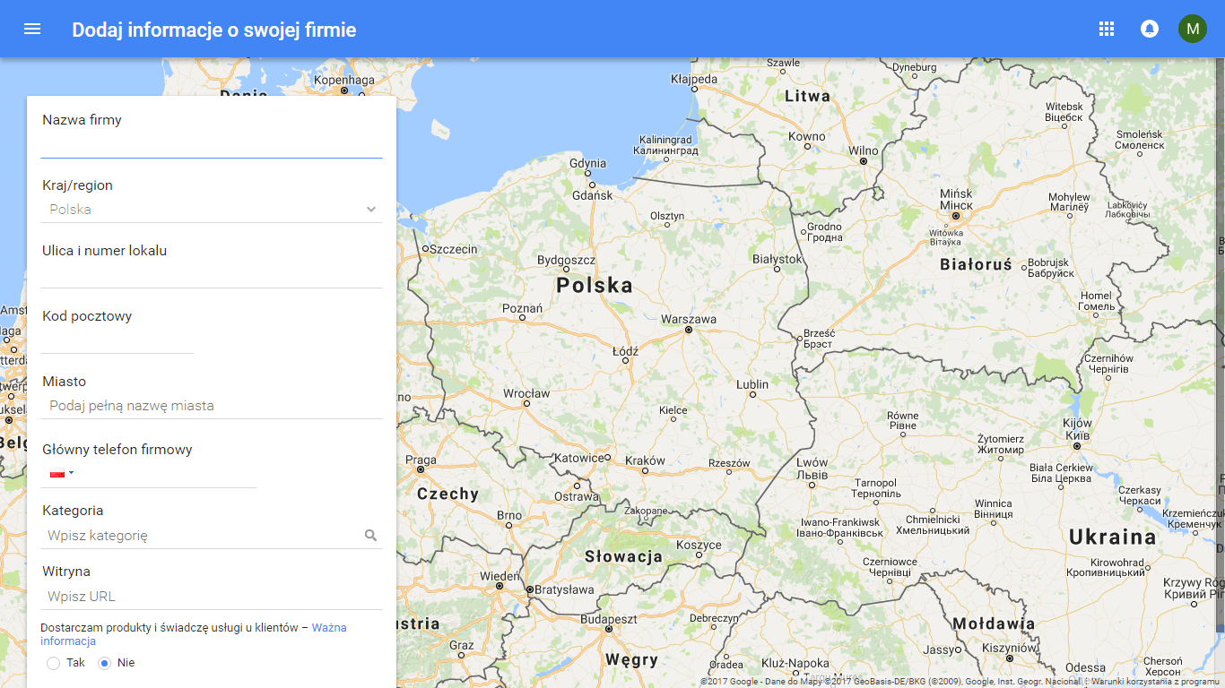Viewport: 1225px width, 688px height.
Task: Click the Lublin label on map
Action: pos(752,384)
